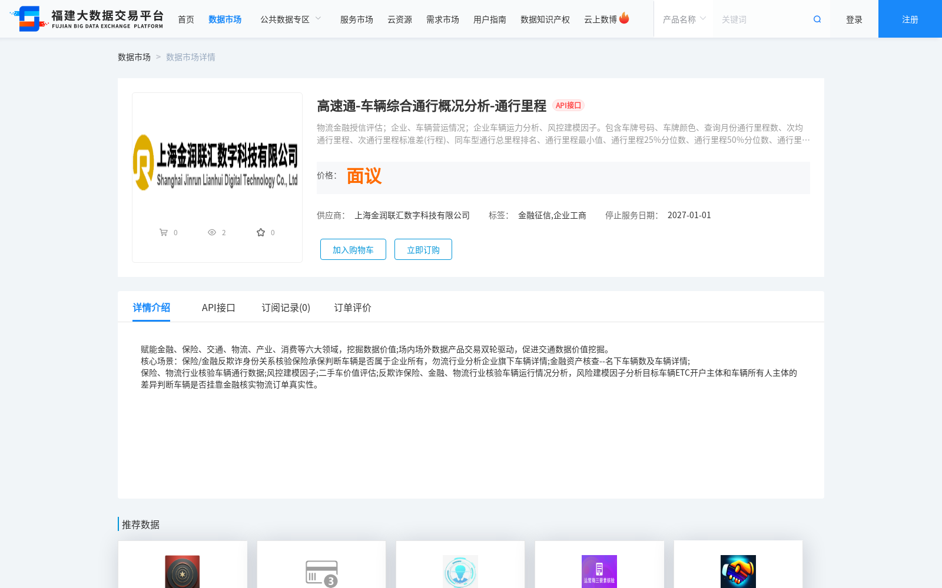Click the flame icon beside 云上数博
The width and height of the screenshot is (942, 588).
[x=624, y=18]
